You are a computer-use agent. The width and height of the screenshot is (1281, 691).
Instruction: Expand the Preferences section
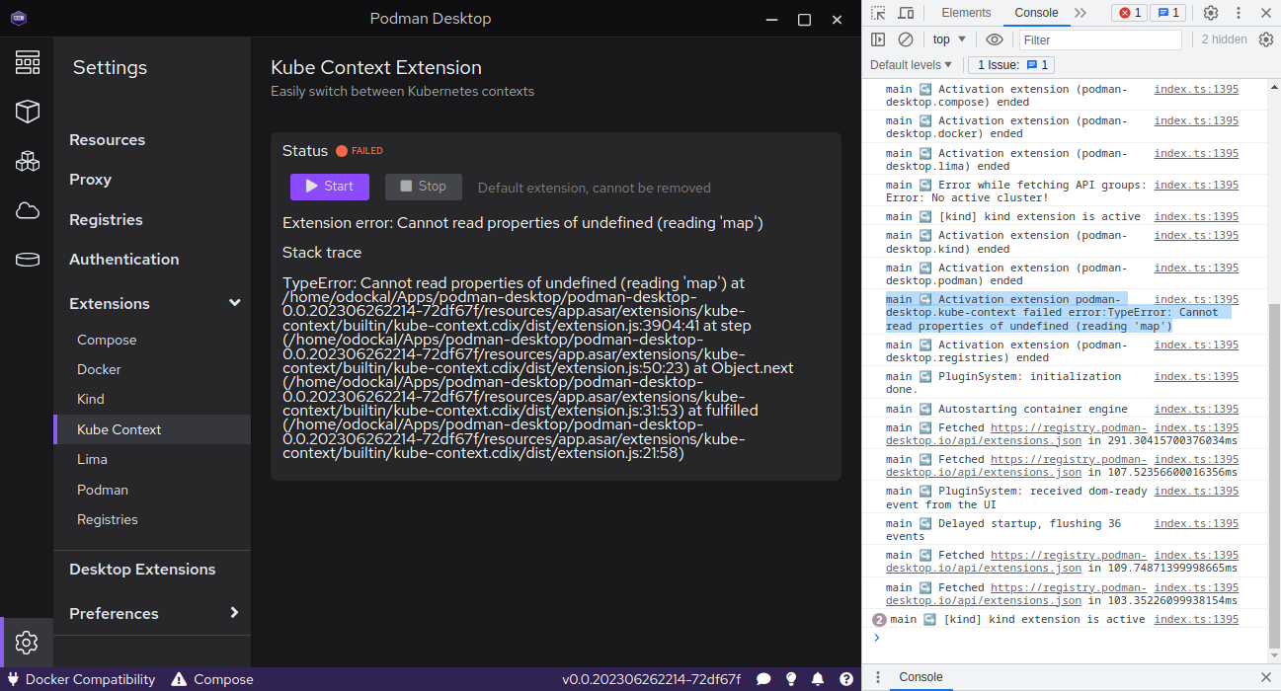pyautogui.click(x=234, y=613)
